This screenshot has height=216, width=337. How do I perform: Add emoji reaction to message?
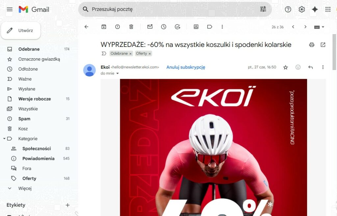[298, 67]
